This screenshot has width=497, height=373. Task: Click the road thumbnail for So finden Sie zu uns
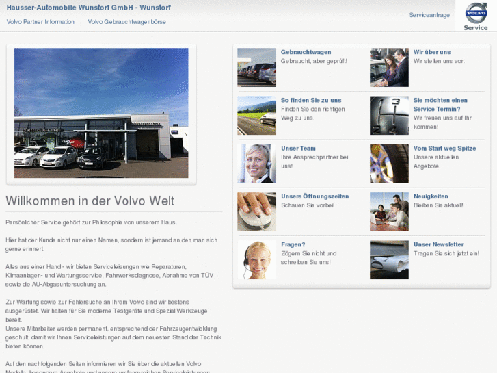pyautogui.click(x=257, y=116)
